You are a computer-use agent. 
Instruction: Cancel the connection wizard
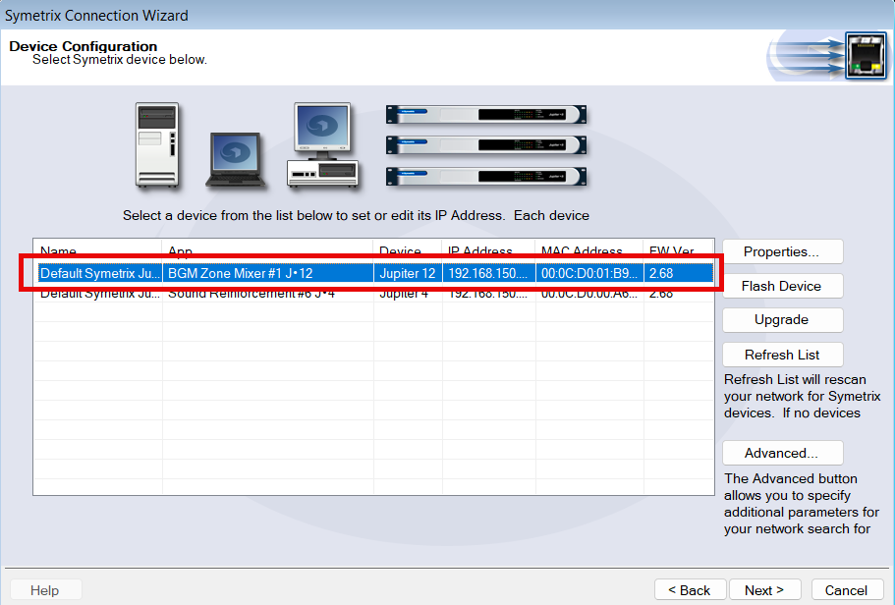pyautogui.click(x=847, y=589)
